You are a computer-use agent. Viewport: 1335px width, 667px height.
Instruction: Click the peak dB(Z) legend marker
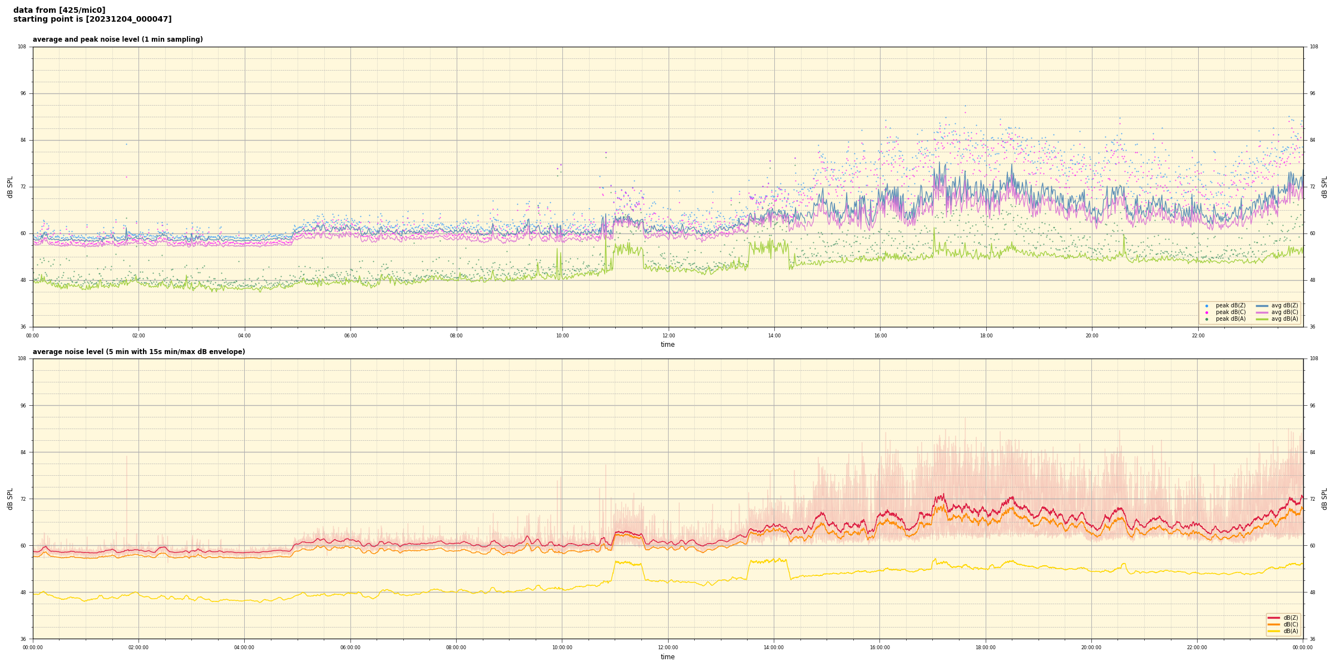tap(1207, 306)
